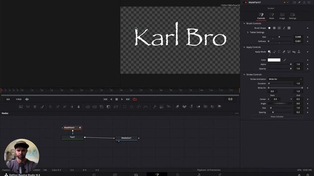The image size is (314, 176).
Task: Click the speaker mute icon beside 119.0
Action: coord(27,99)
